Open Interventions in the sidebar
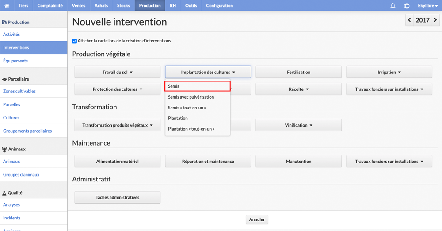 click(34, 47)
